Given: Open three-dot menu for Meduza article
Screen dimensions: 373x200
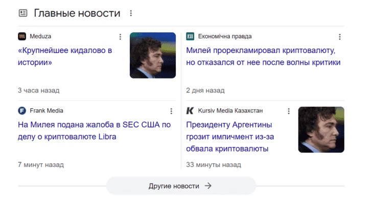Looking at the screenshot, I should [120, 37].
